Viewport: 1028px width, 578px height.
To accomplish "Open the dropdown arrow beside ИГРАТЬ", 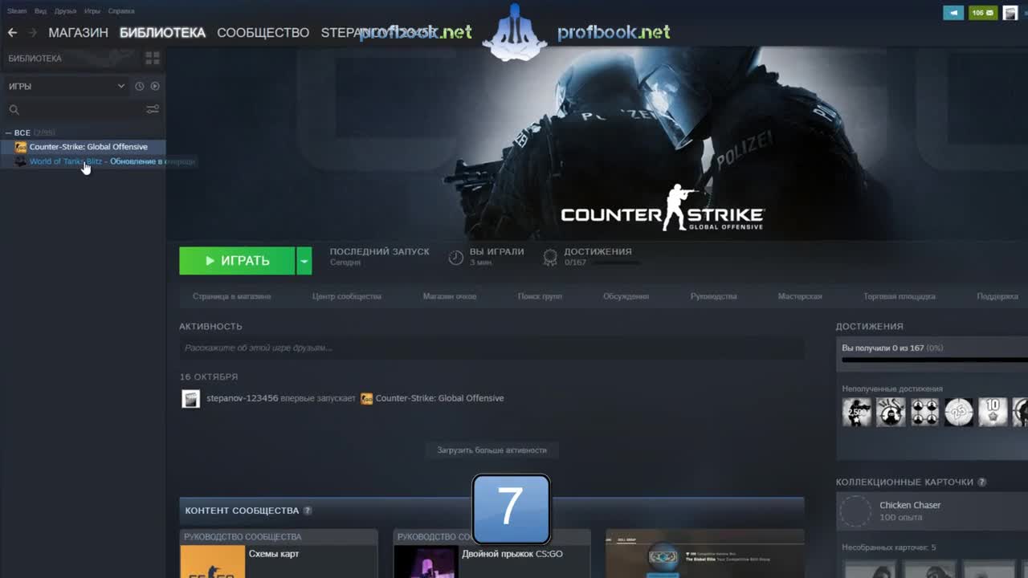I will pyautogui.click(x=304, y=261).
